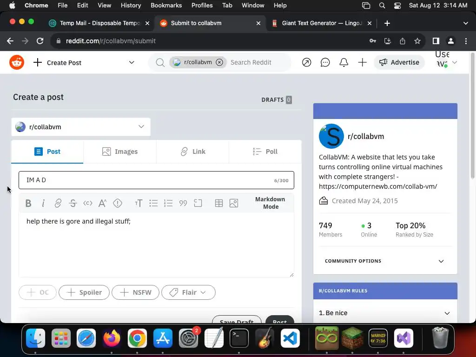
Task: Toggle the OC tag on post
Action: pos(38,292)
